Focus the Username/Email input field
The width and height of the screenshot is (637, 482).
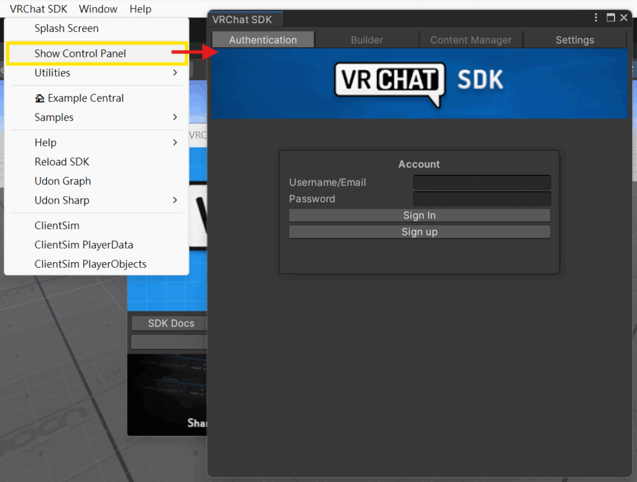(x=481, y=182)
